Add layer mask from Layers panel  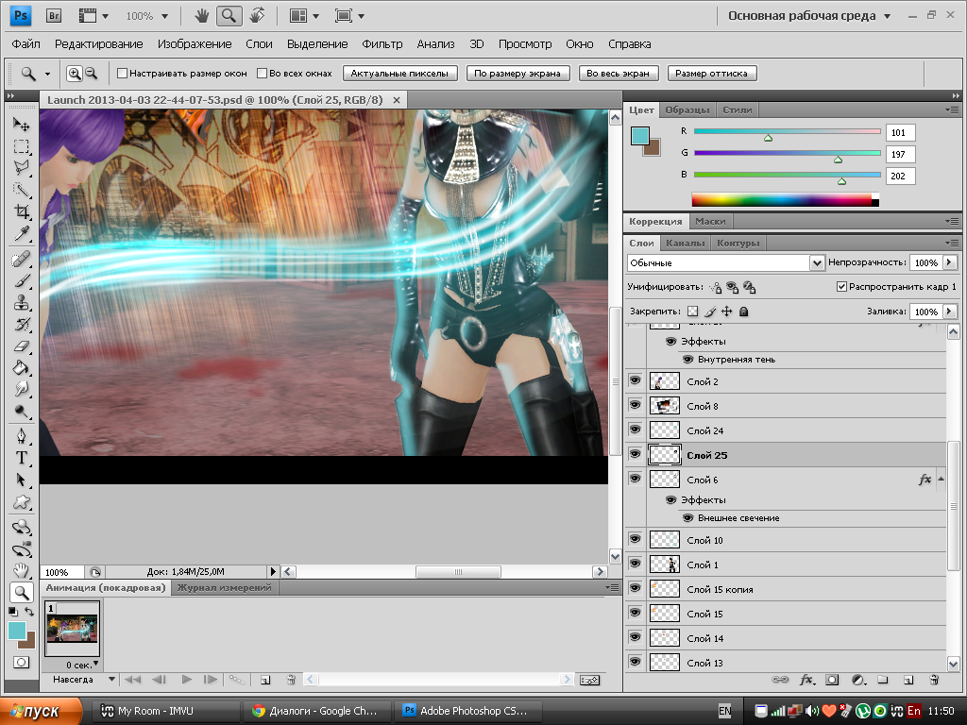click(832, 679)
